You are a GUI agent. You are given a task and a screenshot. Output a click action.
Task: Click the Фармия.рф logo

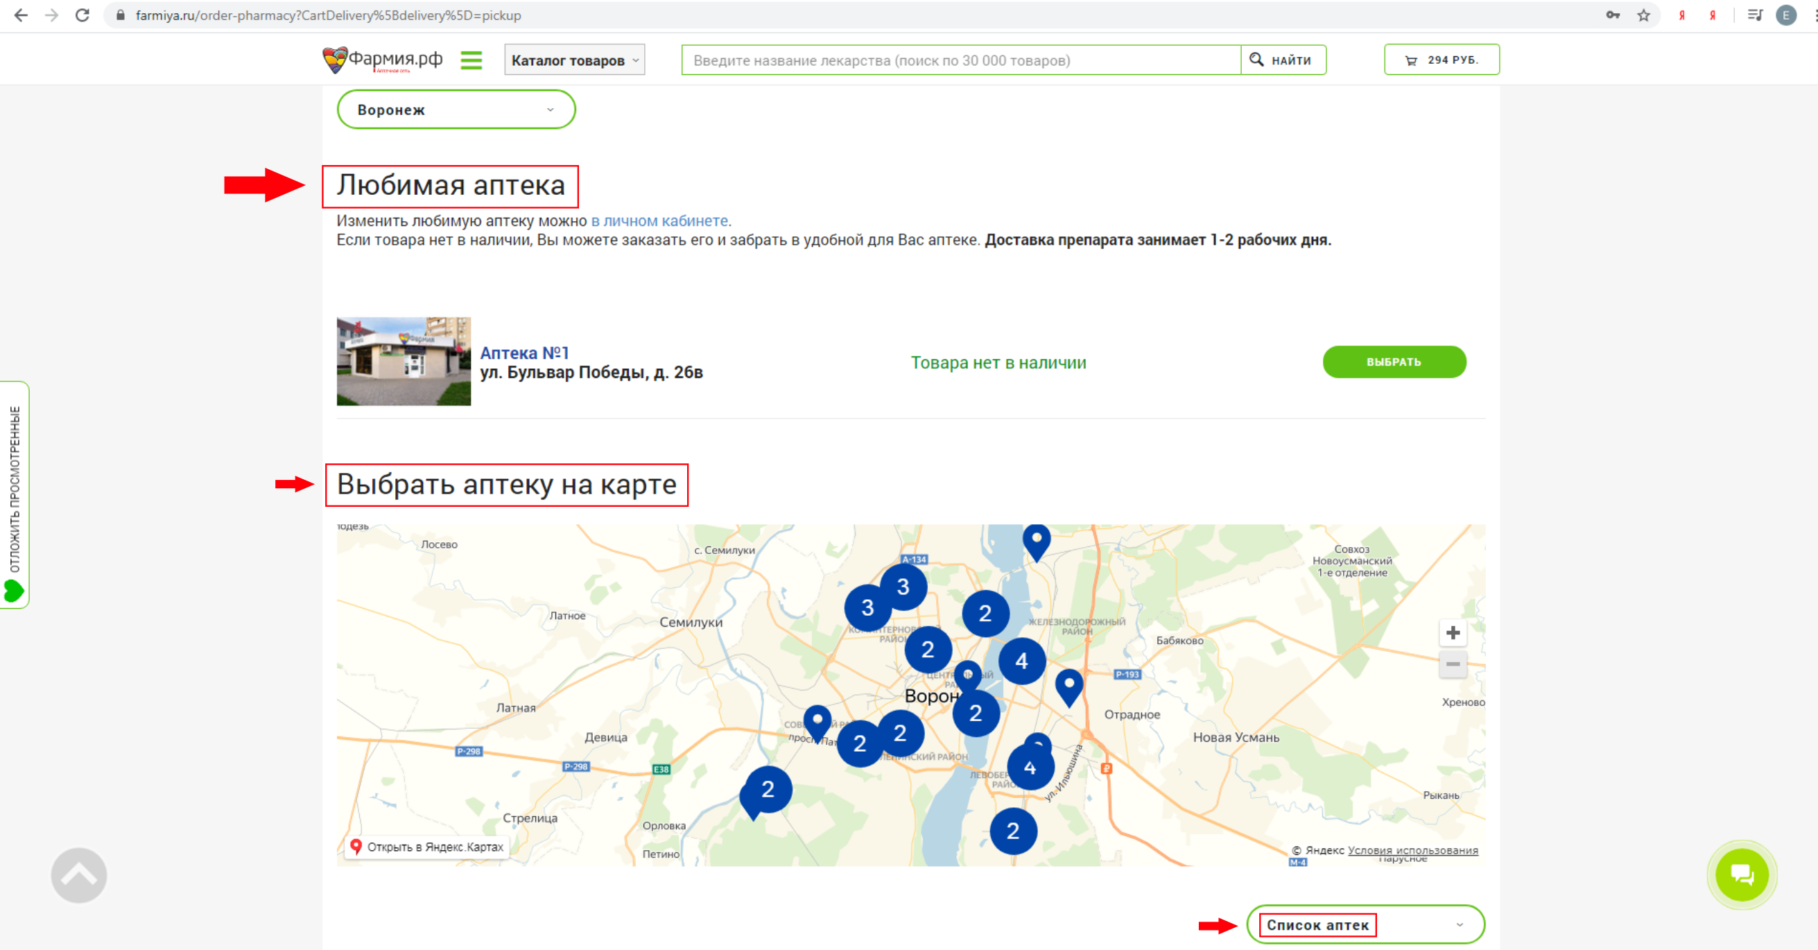pyautogui.click(x=383, y=60)
